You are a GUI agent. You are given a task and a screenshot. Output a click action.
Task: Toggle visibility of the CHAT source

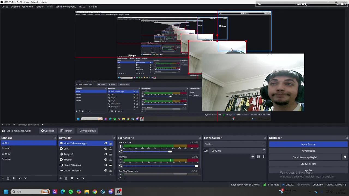pos(106,149)
